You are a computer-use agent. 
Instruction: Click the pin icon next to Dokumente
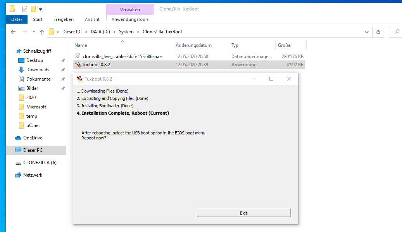point(63,79)
